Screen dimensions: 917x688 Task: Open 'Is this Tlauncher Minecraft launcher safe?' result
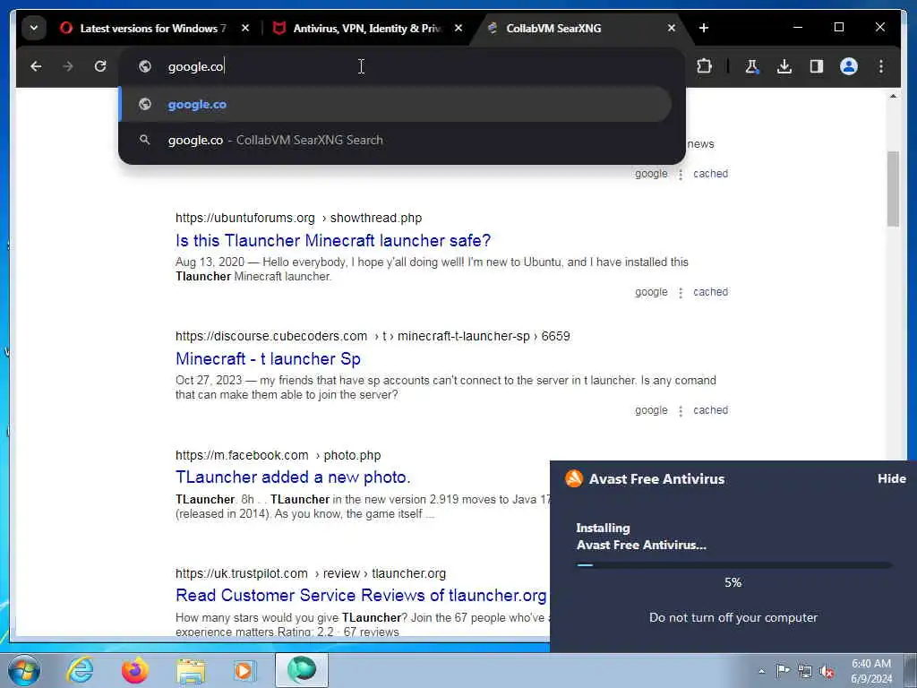(x=333, y=240)
